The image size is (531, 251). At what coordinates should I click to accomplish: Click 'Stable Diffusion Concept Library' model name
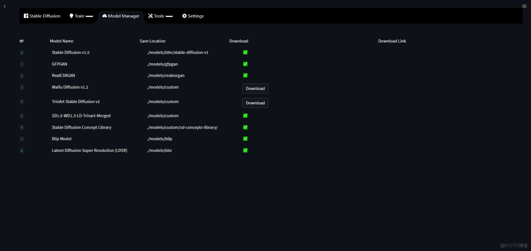tap(82, 127)
